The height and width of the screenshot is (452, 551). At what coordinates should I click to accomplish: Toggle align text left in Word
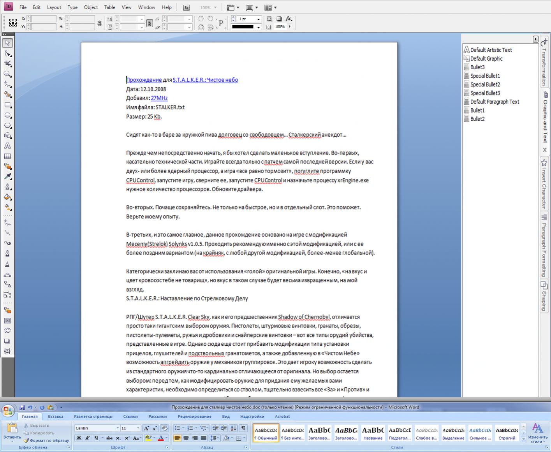click(177, 438)
